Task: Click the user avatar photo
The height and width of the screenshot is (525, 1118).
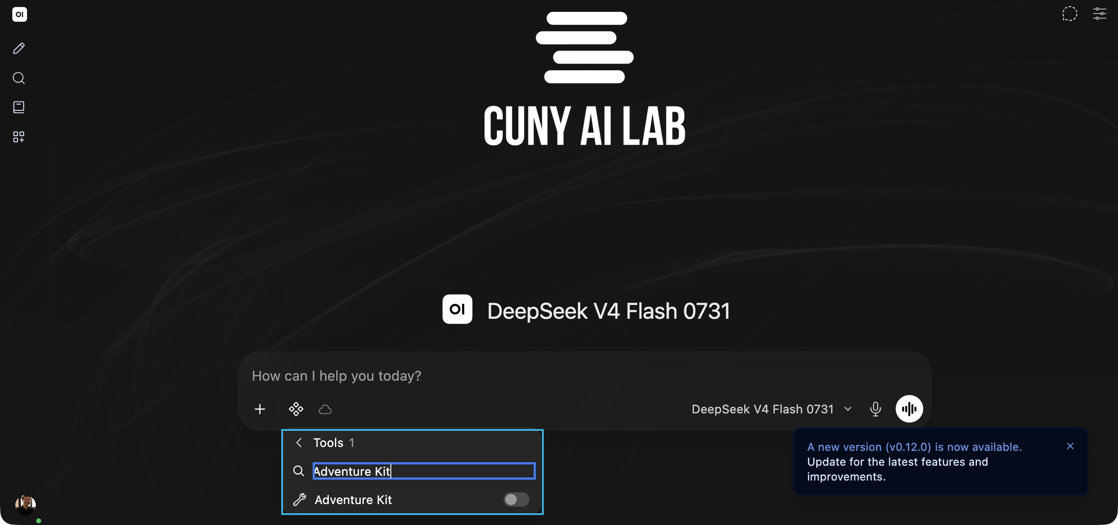Action: pyautogui.click(x=25, y=505)
